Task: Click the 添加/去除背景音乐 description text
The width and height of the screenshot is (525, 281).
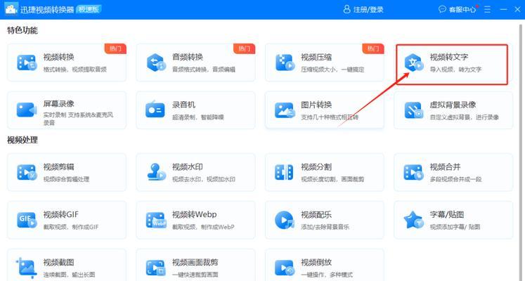Action: coord(325,227)
